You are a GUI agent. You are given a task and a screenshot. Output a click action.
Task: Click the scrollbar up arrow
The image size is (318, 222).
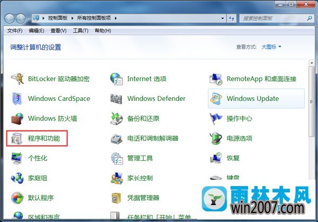tap(312, 63)
